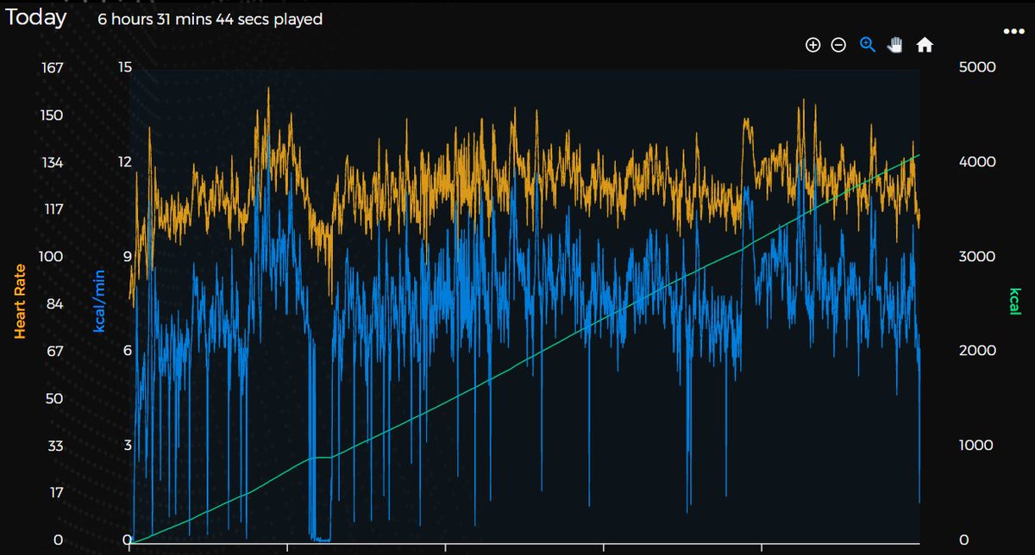Image resolution: width=1035 pixels, height=555 pixels.
Task: Select the Today tab
Action: click(36, 18)
